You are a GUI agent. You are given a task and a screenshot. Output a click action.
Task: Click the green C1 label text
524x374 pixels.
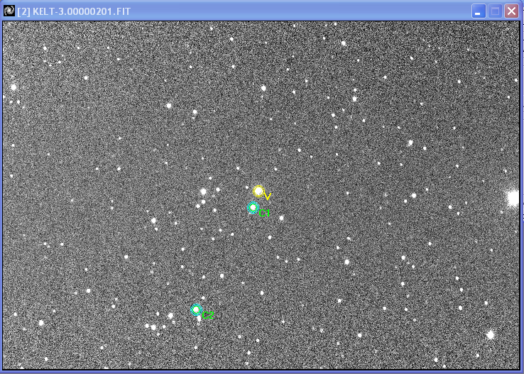(265, 213)
